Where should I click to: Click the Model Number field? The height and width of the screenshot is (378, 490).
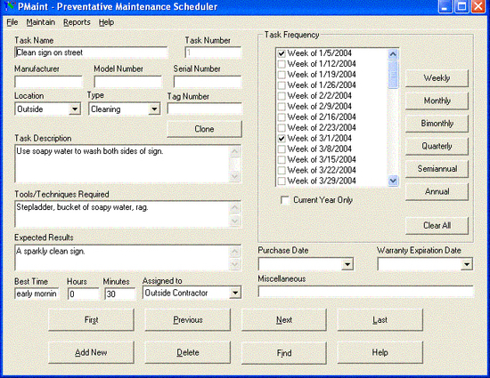(x=127, y=82)
